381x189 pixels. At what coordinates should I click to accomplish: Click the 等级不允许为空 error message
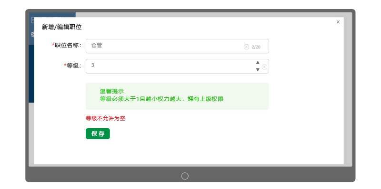(x=105, y=119)
